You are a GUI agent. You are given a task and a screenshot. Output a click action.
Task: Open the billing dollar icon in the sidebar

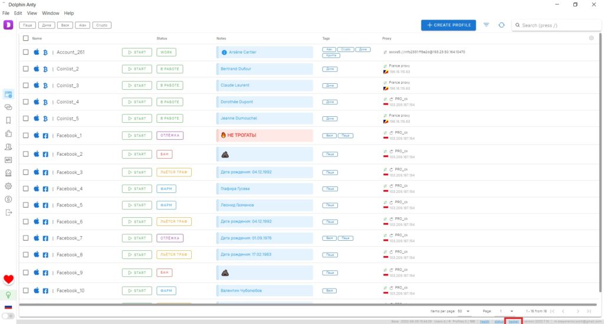[x=8, y=199]
